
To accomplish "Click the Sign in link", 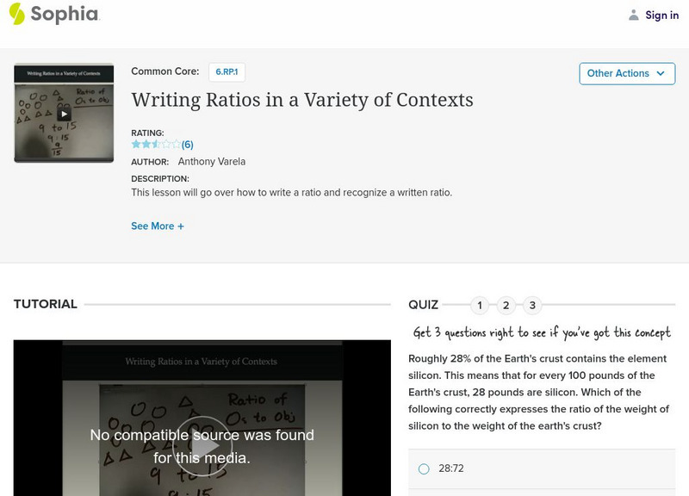I will pos(661,15).
